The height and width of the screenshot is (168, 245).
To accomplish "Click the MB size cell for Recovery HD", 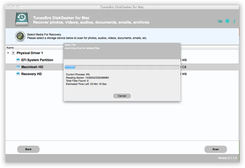I will (x=183, y=74).
